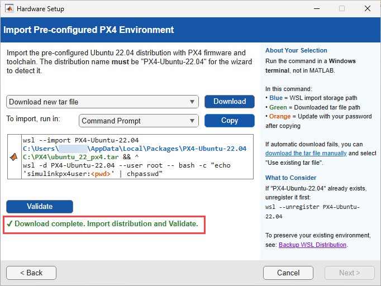381x286 pixels.
Task: Click the blue AppData storage path text
Action: click(135, 149)
